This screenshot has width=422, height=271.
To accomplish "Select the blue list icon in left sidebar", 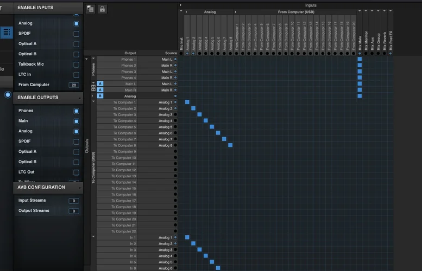I will click(x=7, y=33).
